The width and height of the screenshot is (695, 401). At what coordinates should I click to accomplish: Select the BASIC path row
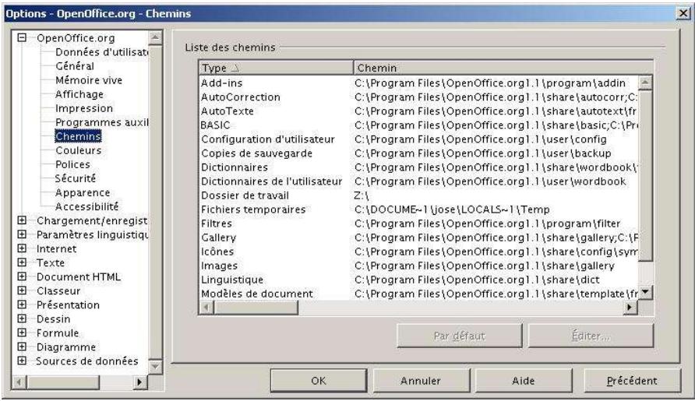tap(419, 125)
